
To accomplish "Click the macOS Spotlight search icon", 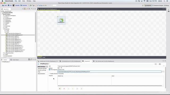I will tap(164, 1).
